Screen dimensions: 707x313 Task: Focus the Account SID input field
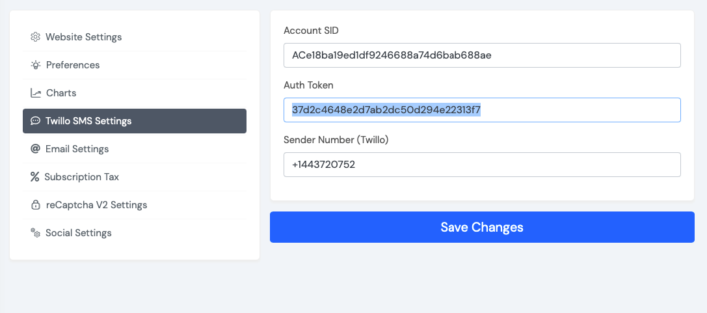[x=482, y=55]
